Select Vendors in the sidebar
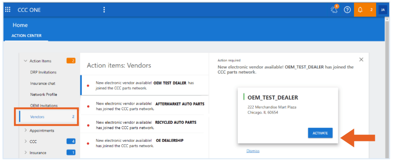The height and width of the screenshot is (165, 394). (x=46, y=117)
